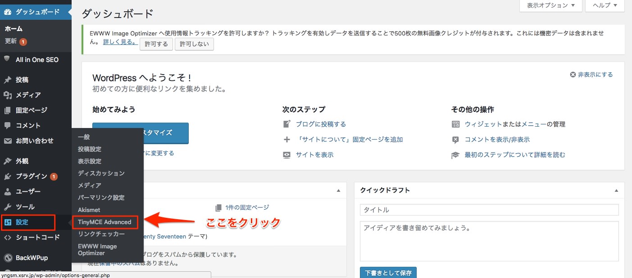Click the wrench icon next to ツール
This screenshot has height=278, width=632.
coord(7,207)
